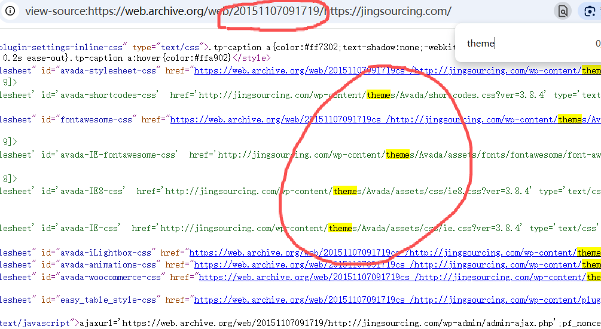The width and height of the screenshot is (601, 329).
Task: Click the id 'avada-IE8-css' text
Action: pos(92,191)
